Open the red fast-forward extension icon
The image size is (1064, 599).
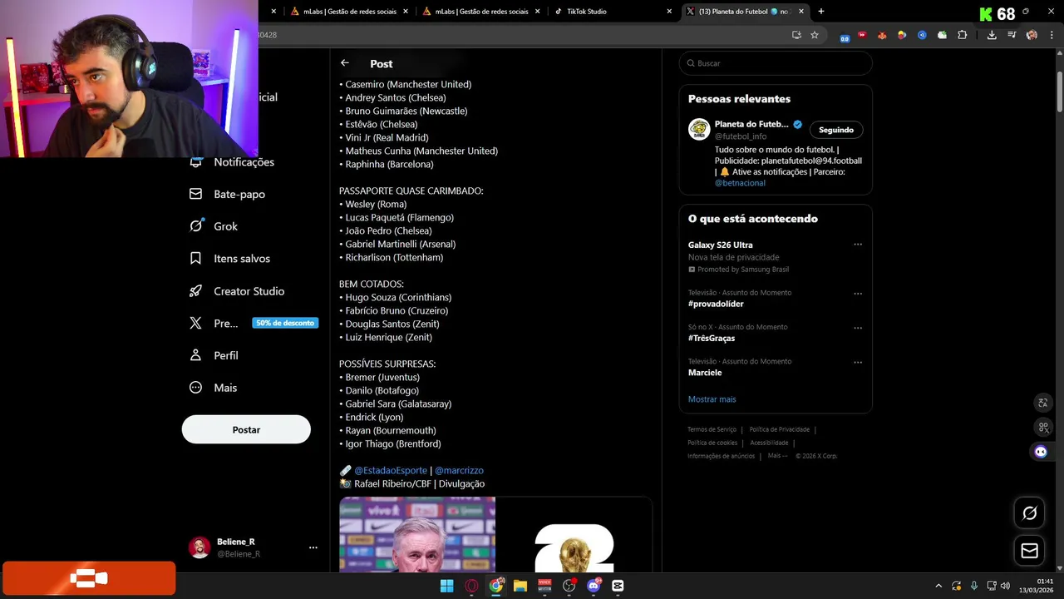click(x=862, y=35)
